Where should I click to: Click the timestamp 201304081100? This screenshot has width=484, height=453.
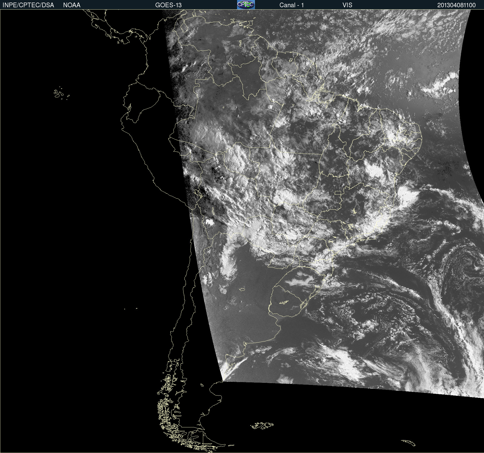457,5
